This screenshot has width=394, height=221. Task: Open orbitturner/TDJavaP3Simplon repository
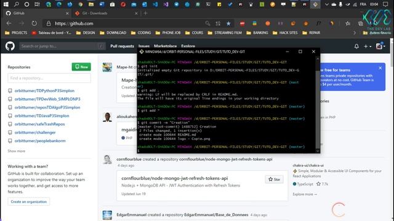click(x=42, y=116)
